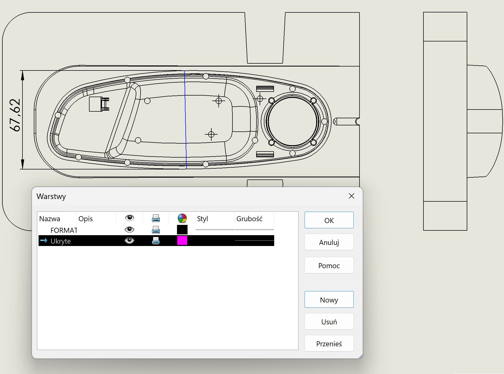Delete the layer using Usuń
This screenshot has width=504, height=374.
(x=329, y=322)
